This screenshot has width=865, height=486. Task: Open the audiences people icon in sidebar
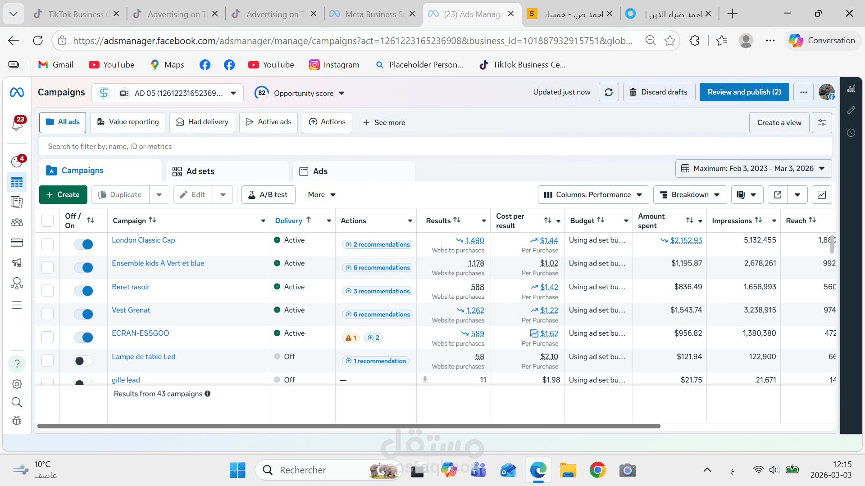[x=17, y=222]
